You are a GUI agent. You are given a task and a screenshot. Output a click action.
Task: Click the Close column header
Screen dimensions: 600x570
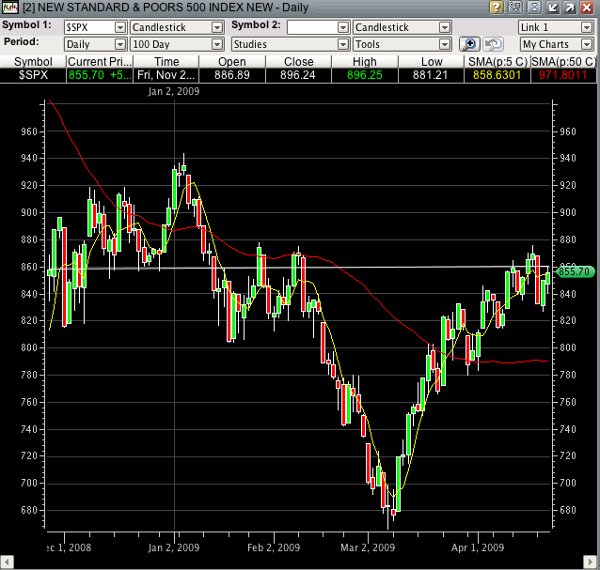(299, 61)
